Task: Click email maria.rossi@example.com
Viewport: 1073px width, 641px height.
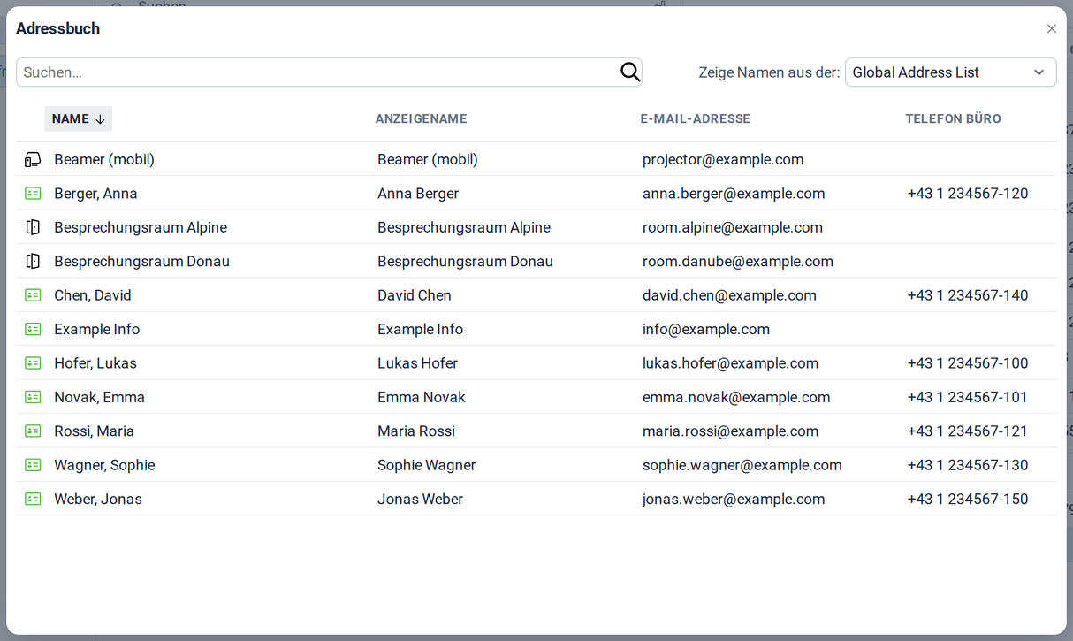Action: click(x=730, y=431)
